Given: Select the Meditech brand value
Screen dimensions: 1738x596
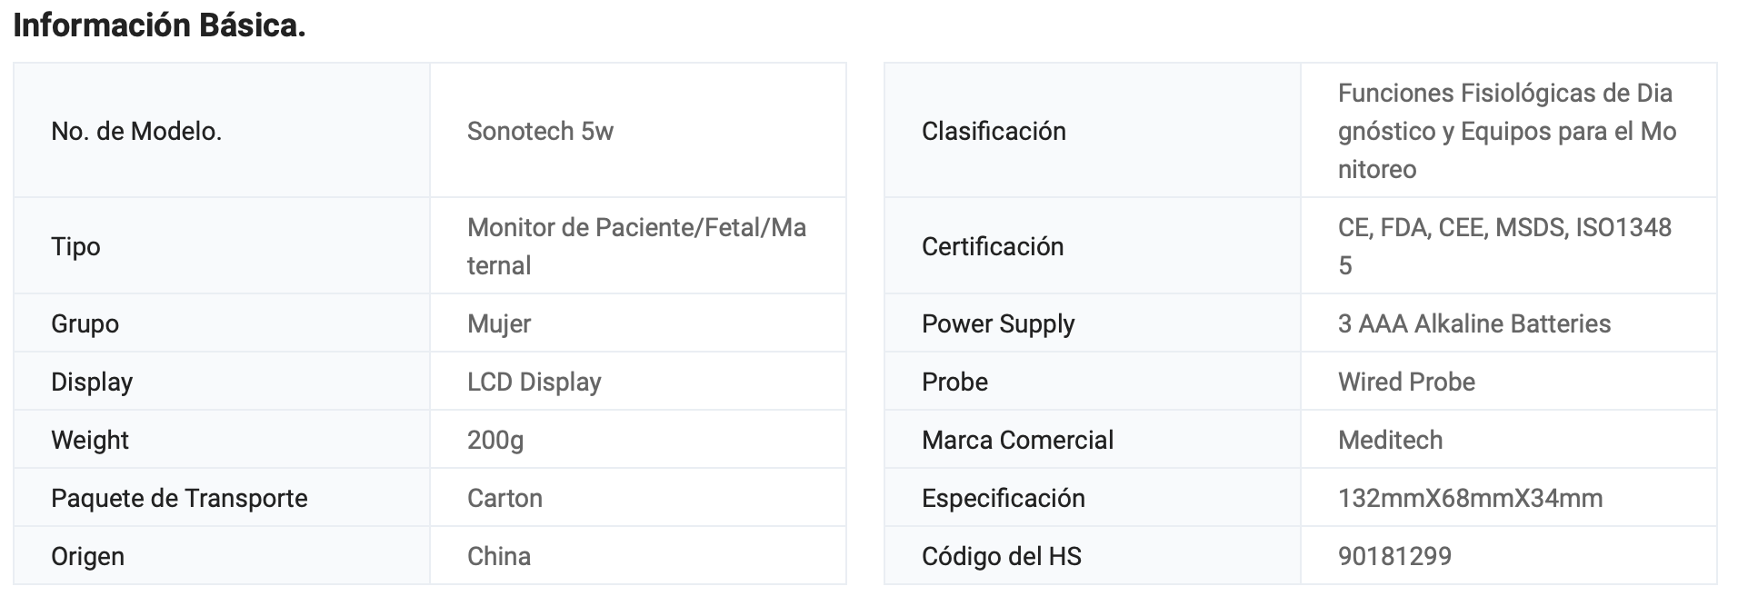Looking at the screenshot, I should (1390, 440).
